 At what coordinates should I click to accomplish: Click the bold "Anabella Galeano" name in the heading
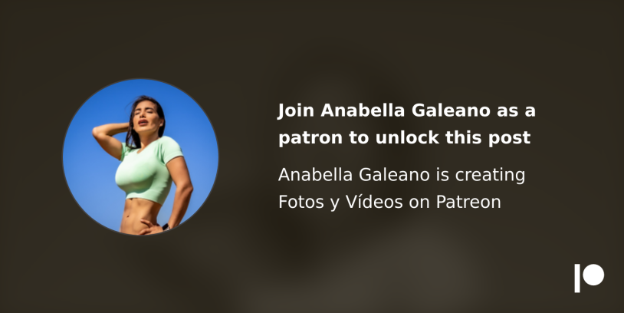[x=405, y=110]
